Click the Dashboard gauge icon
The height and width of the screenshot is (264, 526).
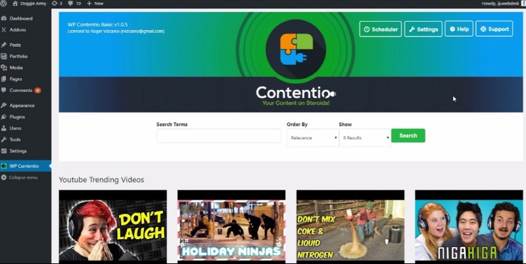[4, 18]
